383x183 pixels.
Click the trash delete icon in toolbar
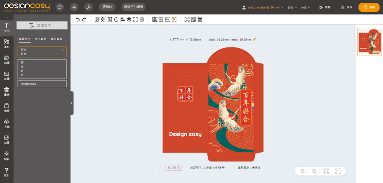pos(142,20)
